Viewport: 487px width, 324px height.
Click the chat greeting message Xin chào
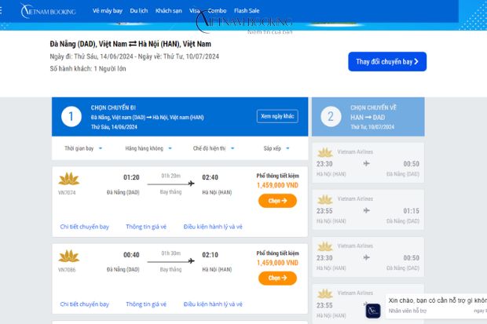438,300
